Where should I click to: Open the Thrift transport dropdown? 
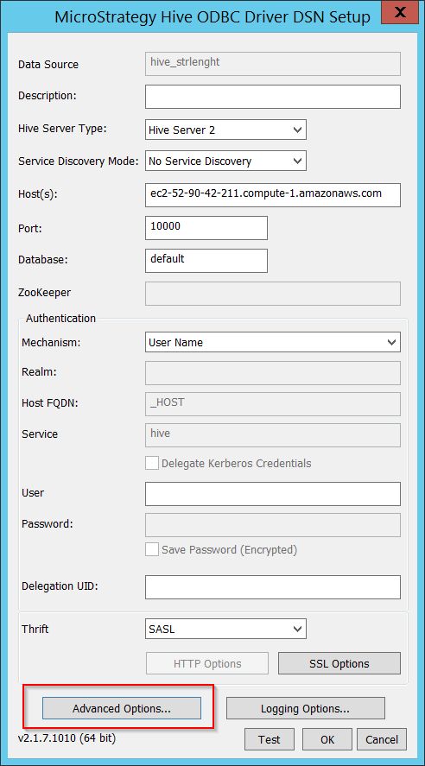[x=225, y=629]
